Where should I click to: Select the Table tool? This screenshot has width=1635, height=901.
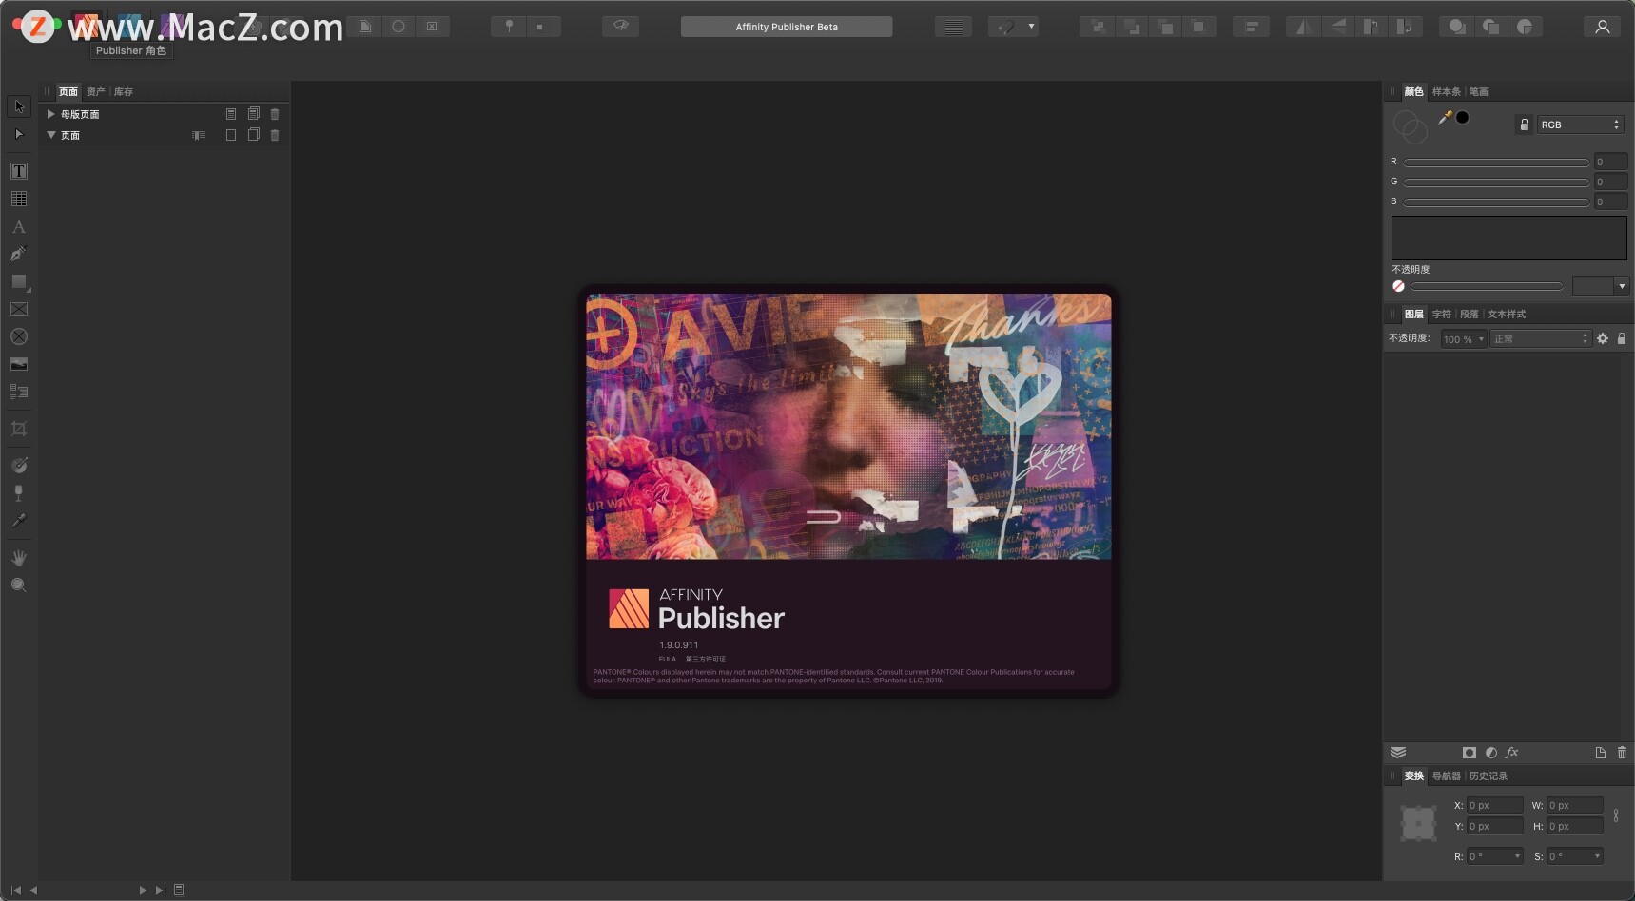19,199
